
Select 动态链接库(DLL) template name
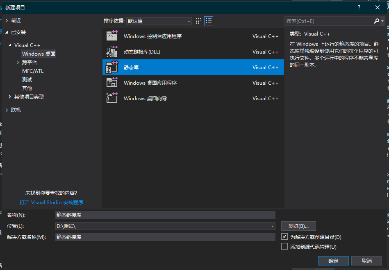[142, 52]
